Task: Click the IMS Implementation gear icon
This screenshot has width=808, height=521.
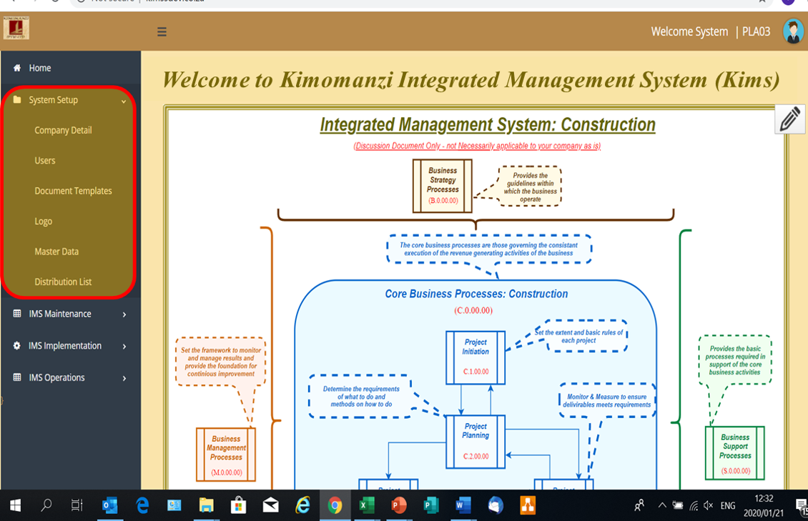Action: [x=17, y=346]
